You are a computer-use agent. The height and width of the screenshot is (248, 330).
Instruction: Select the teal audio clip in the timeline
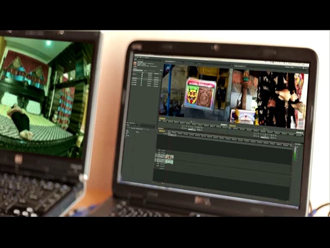(169, 162)
